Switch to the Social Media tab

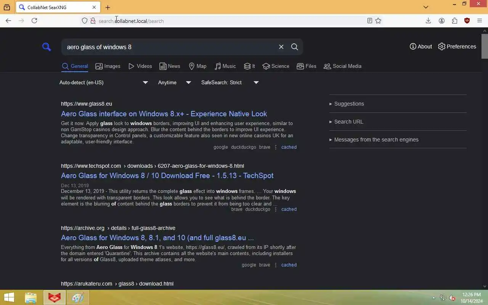point(342,66)
